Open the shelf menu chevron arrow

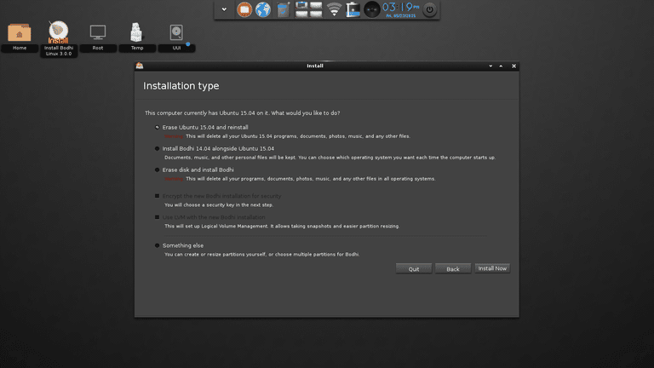pos(224,9)
